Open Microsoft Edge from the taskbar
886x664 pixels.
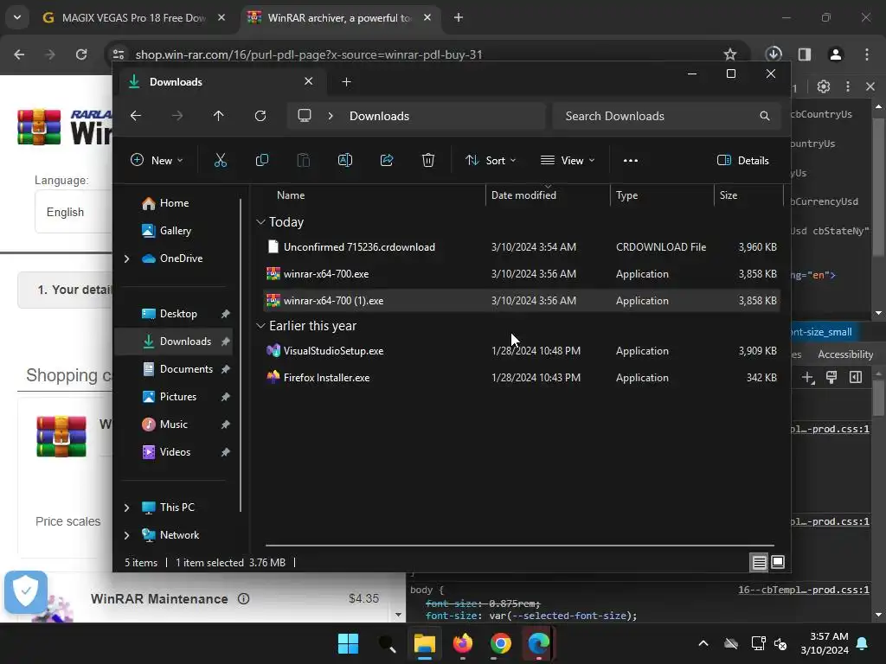pyautogui.click(x=538, y=643)
